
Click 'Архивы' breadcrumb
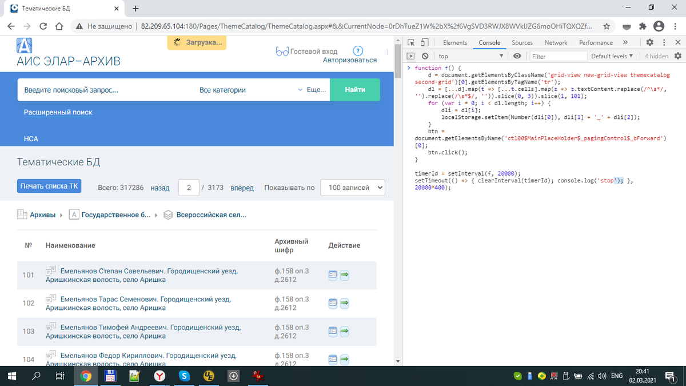[x=43, y=215]
